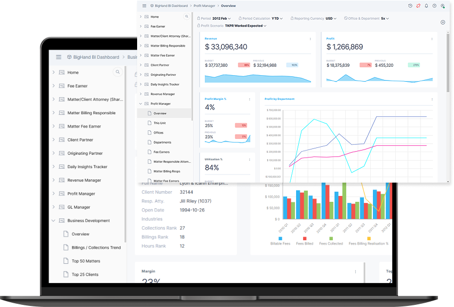This screenshot has height=307, width=454.
Task: Open the hamburger menu in Profit Manager window
Action: click(144, 6)
